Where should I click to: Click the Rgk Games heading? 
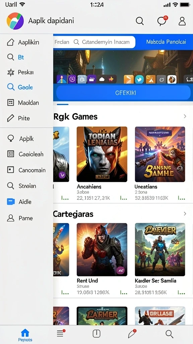pyautogui.click(x=75, y=117)
